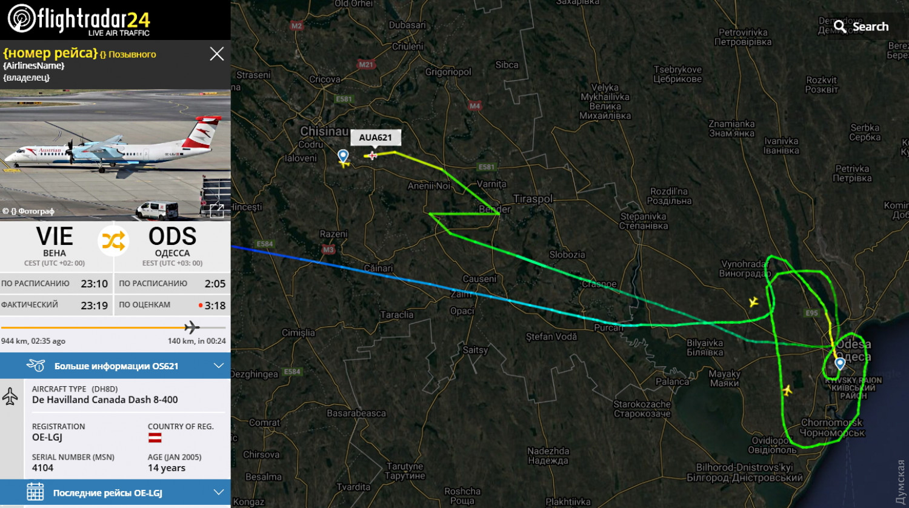Click the ODS arrival airport code
909x508 pixels.
173,236
